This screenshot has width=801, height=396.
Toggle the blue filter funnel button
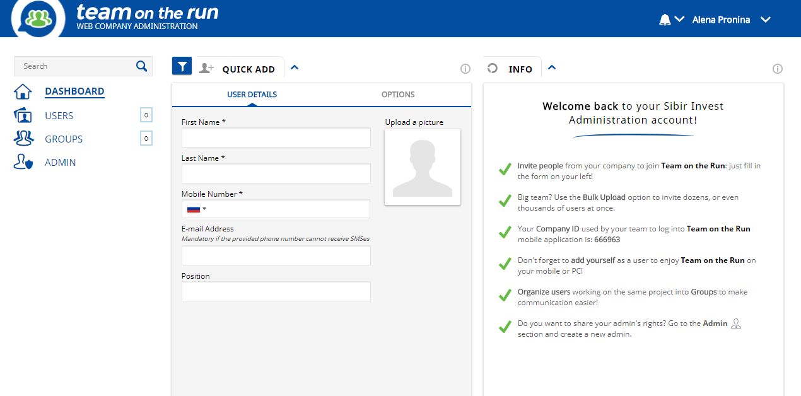pos(182,66)
